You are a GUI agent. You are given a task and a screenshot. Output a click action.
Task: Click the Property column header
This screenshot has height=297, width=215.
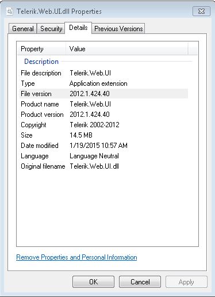pos(41,49)
